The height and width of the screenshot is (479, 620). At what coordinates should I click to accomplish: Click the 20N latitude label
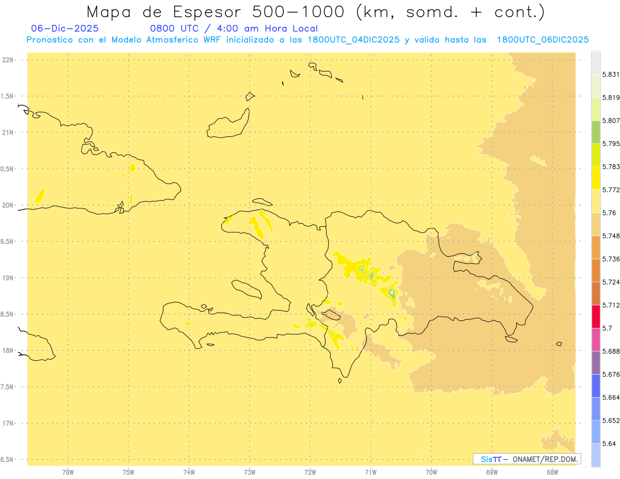(8, 205)
